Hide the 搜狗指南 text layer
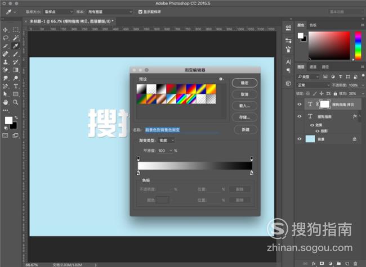This screenshot has width=366, height=267. 300,116
